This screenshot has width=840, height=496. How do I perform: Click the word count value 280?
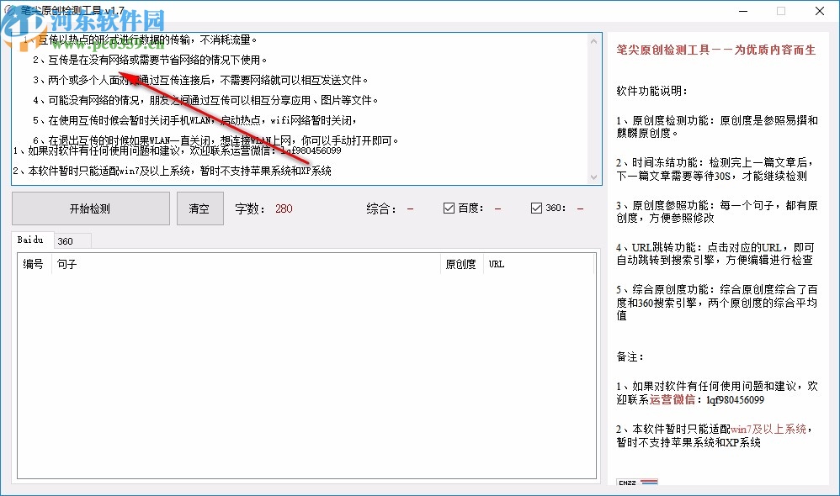tap(284, 208)
